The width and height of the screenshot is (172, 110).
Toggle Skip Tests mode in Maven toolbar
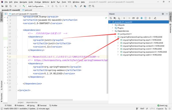[142, 18]
